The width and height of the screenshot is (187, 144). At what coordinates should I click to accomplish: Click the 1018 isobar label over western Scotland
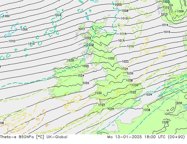[90, 45]
